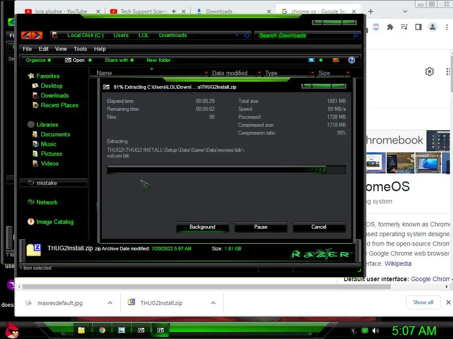Expand the Open dropdown arrow next to 7z Open

tap(90, 60)
